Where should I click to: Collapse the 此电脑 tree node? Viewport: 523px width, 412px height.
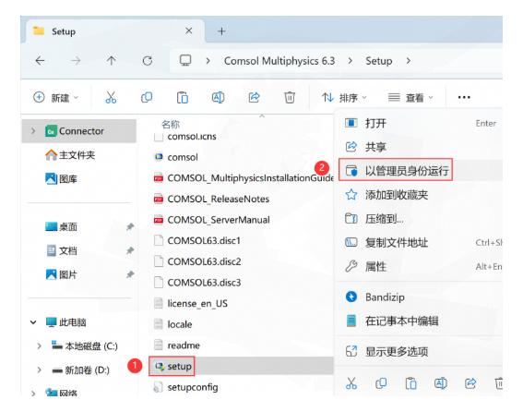[33, 322]
